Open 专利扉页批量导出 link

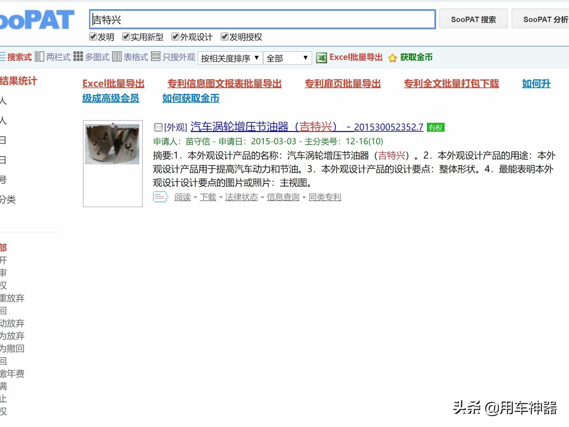[343, 84]
